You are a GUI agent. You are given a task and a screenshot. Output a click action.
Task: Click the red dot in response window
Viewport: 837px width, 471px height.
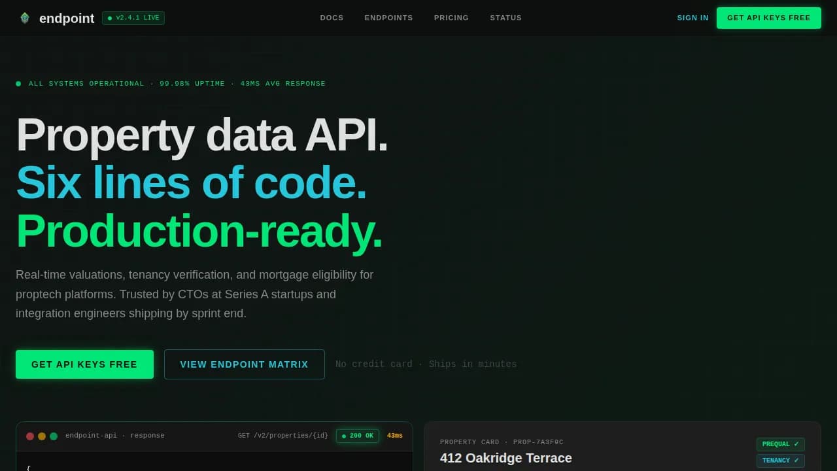click(x=30, y=436)
